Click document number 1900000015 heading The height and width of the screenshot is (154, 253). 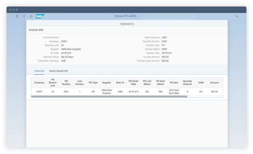127,24
